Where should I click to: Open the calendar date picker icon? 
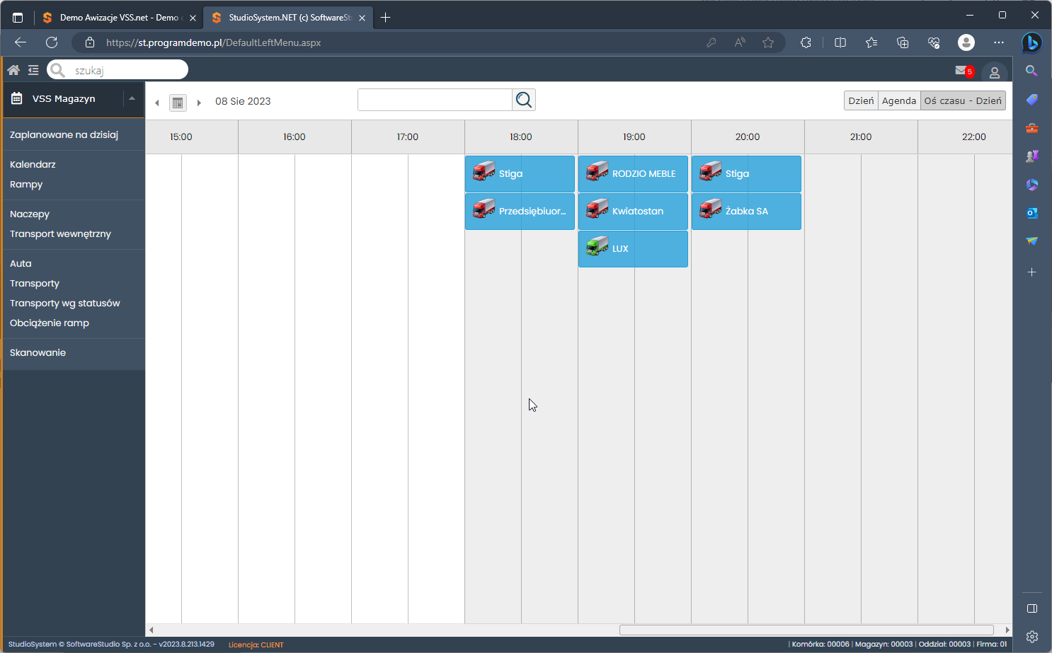[x=178, y=103]
